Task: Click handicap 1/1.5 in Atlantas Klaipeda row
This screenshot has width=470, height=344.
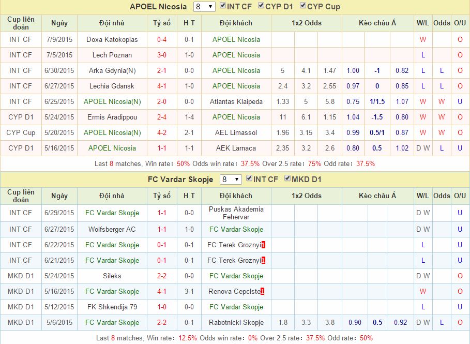Action: 377,102
